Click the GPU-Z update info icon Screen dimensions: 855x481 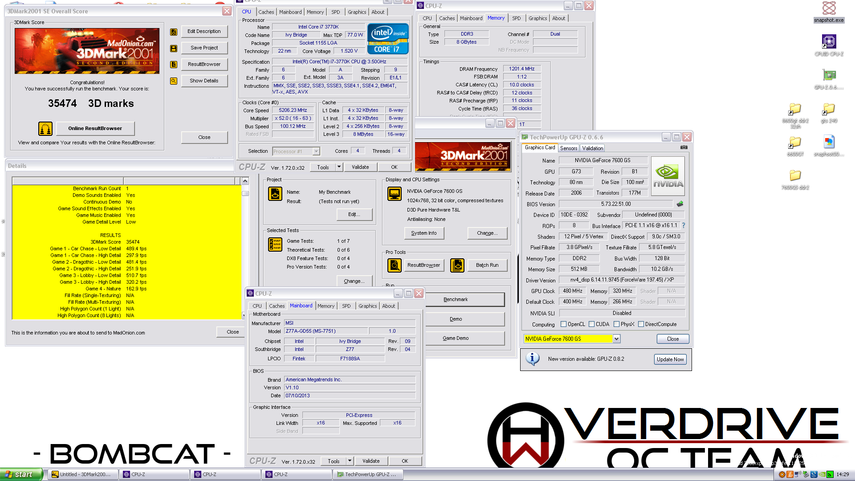533,359
